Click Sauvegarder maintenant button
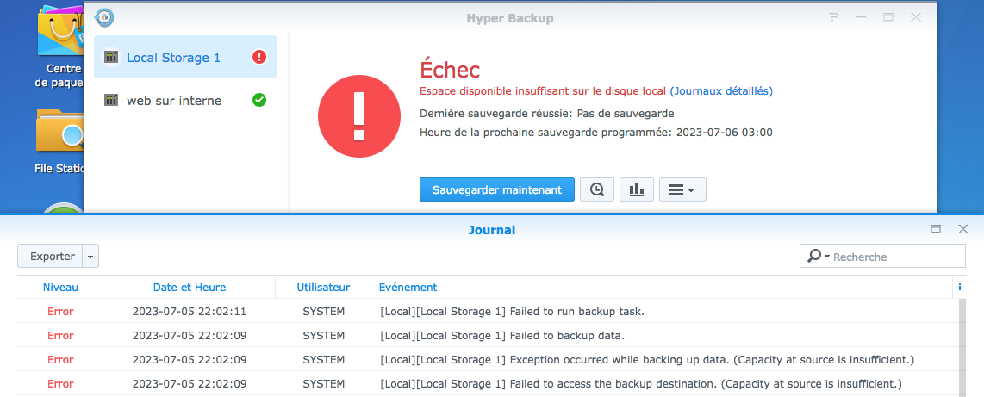Screen dimensions: 984x397 [x=497, y=189]
